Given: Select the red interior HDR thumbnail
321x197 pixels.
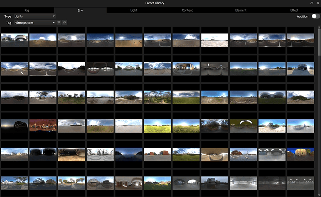Looking at the screenshot, I should coord(43,126).
